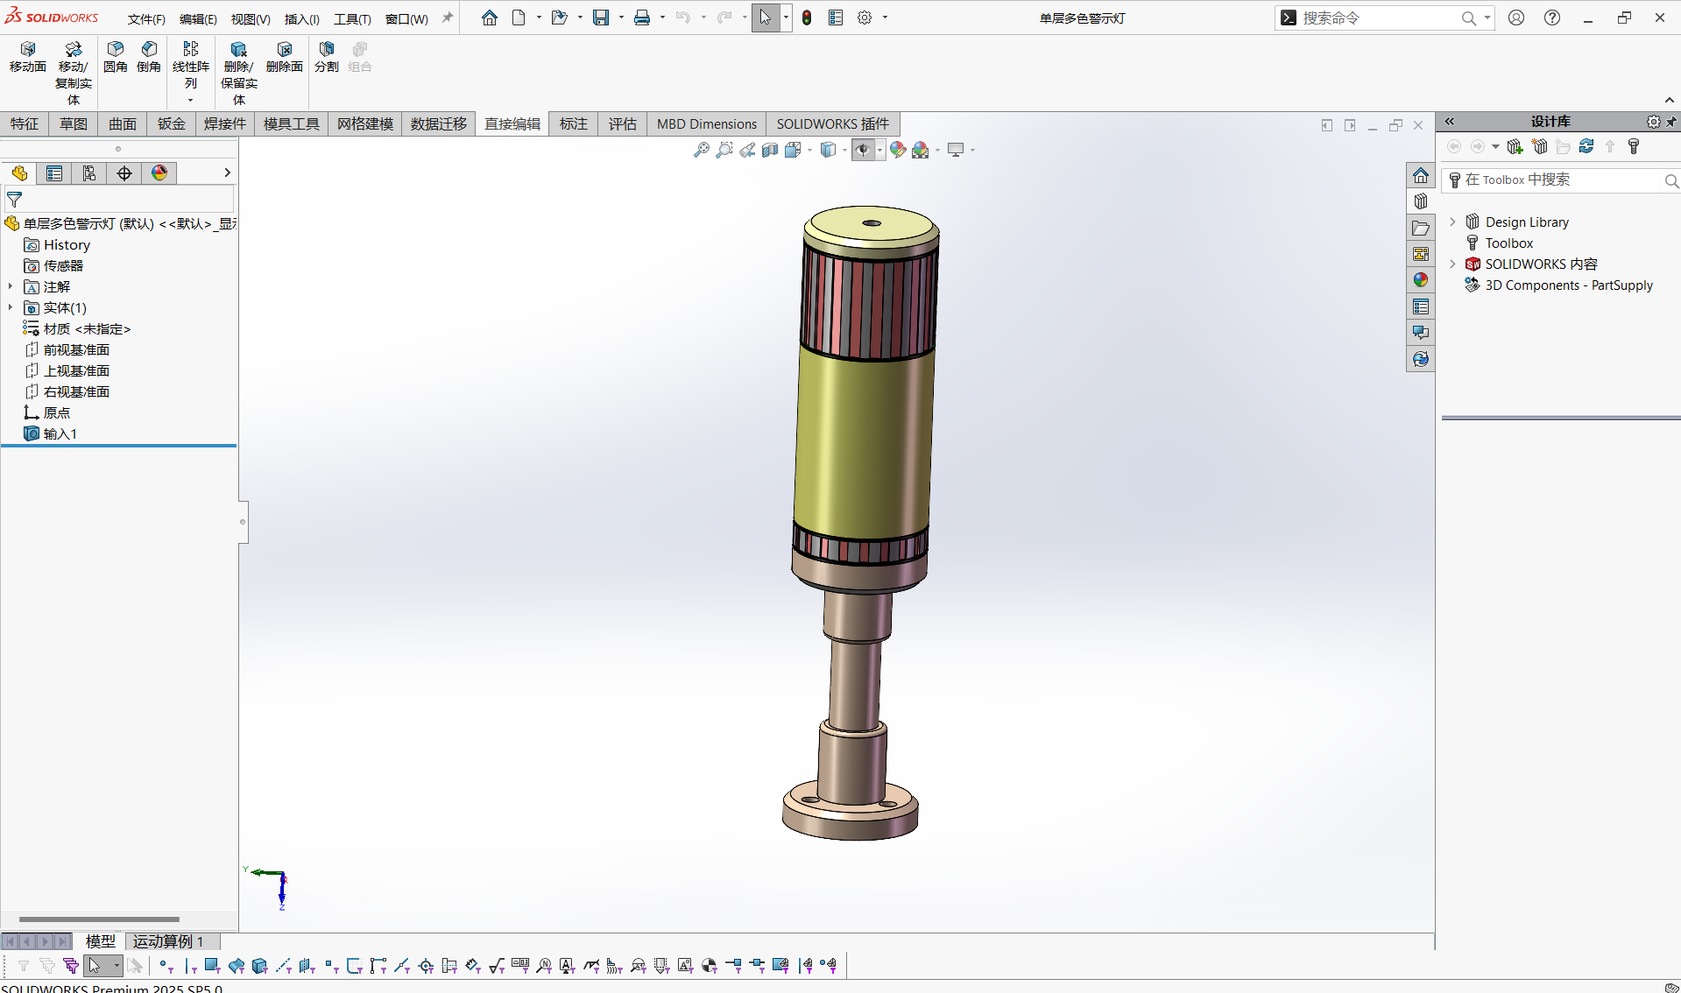
Task: Open the 评估 ribbon tab
Action: [623, 124]
